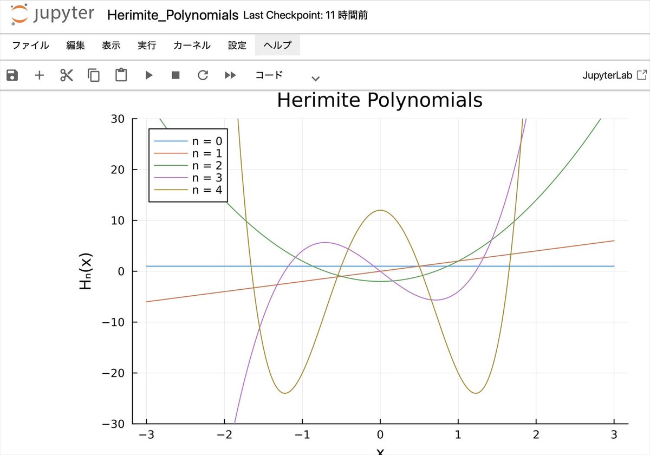650x455 pixels.
Task: Open the cell type dropdown showing コード
Action: click(x=287, y=76)
